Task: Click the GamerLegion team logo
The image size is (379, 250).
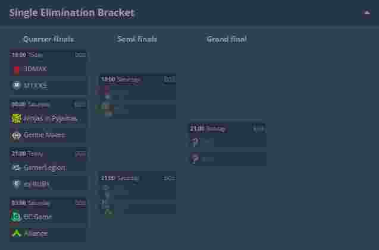Action: pos(16,167)
